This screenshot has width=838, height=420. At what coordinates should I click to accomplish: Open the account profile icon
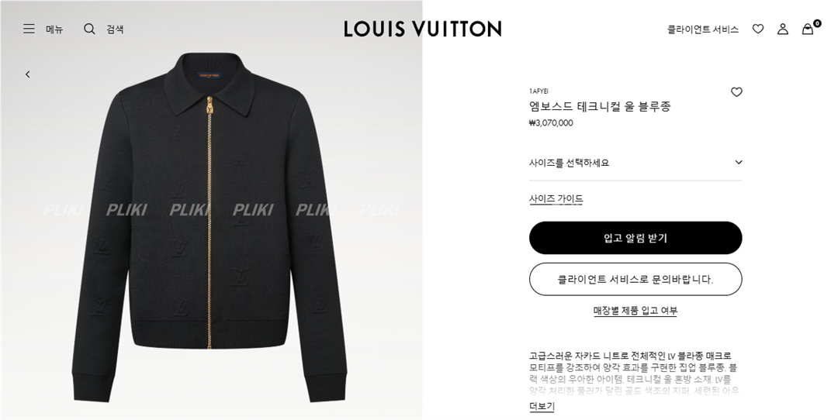coord(782,29)
